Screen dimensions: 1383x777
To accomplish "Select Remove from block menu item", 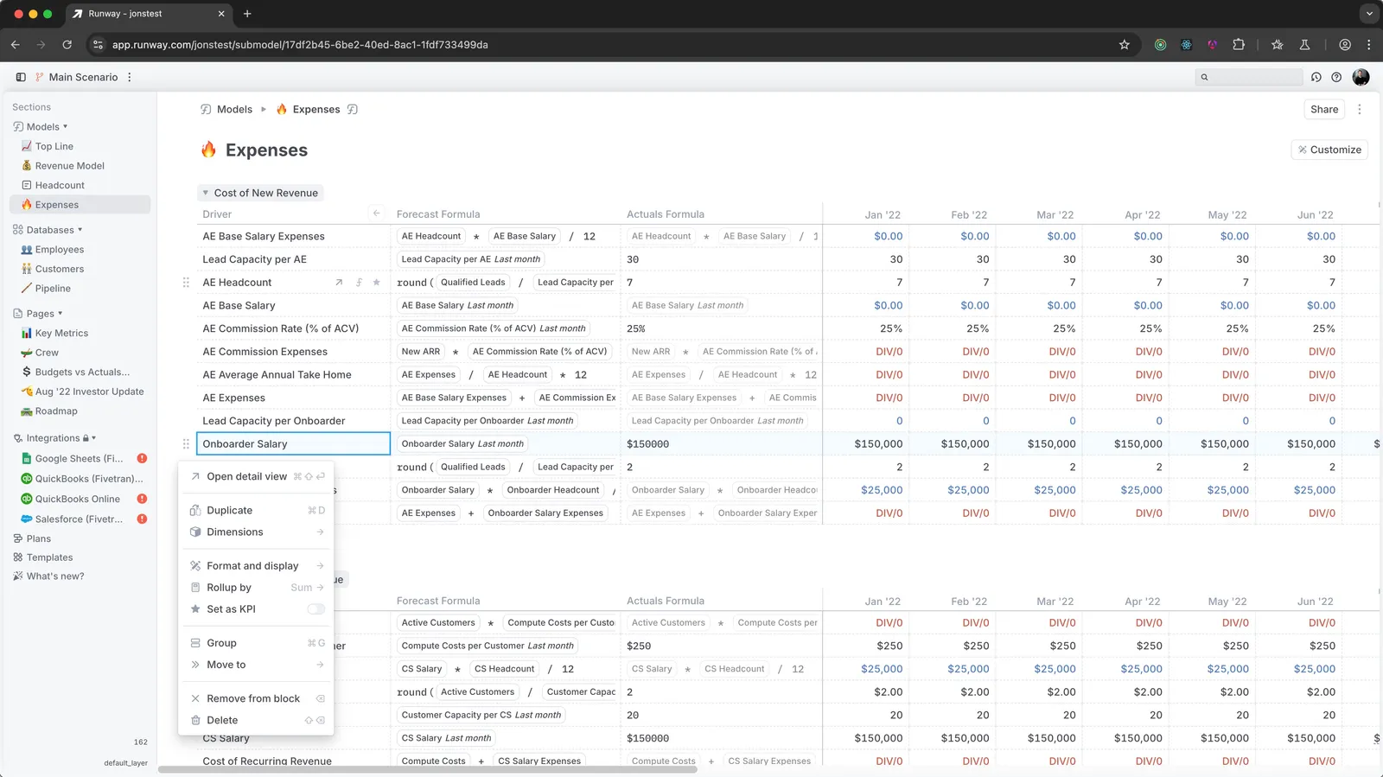I will tap(256, 698).
